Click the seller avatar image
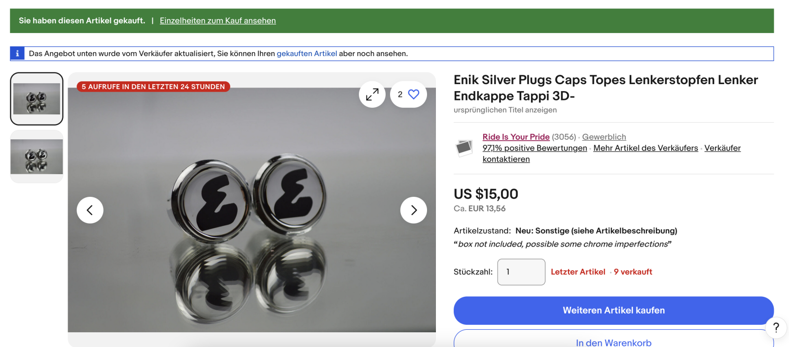Viewport: 789px width, 347px height. pos(464,147)
